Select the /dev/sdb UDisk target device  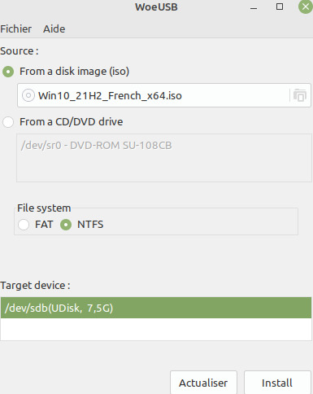pyautogui.click(x=156, y=308)
